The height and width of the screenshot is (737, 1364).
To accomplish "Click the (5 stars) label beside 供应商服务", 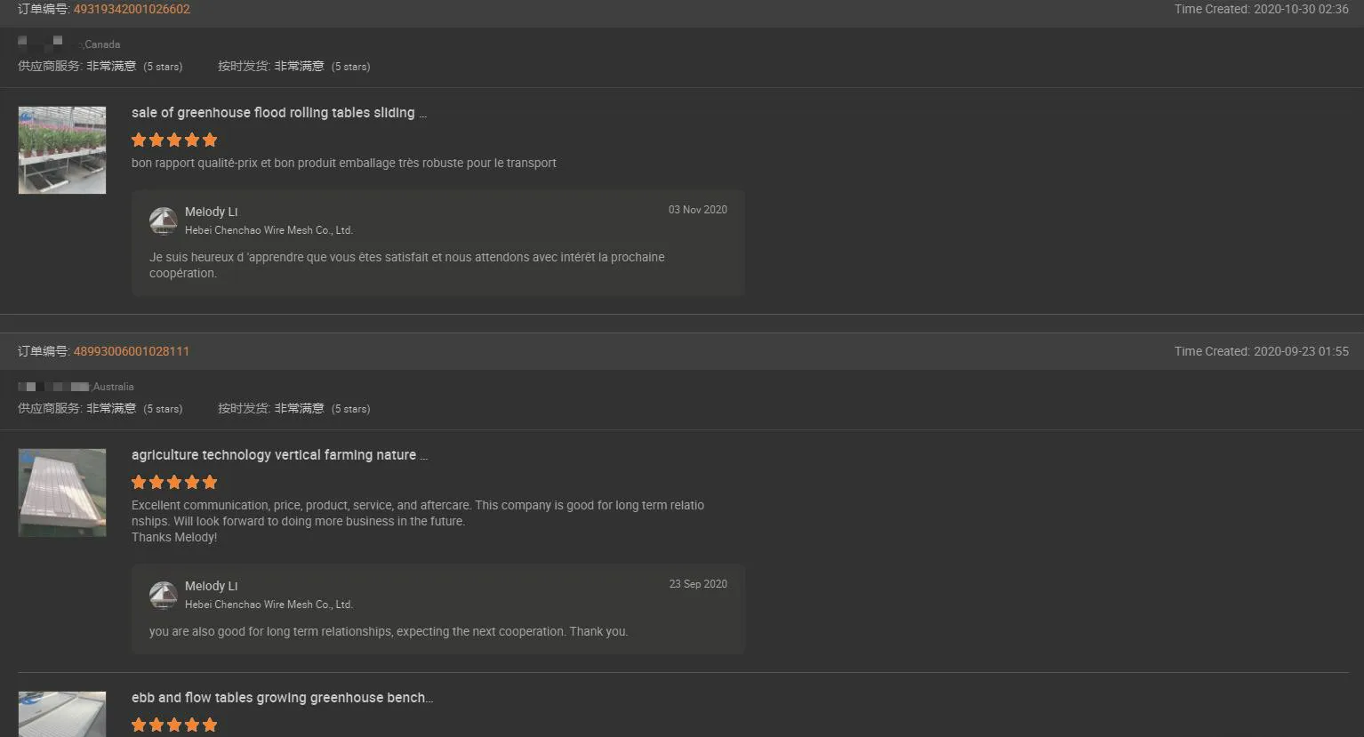I will 164,66.
